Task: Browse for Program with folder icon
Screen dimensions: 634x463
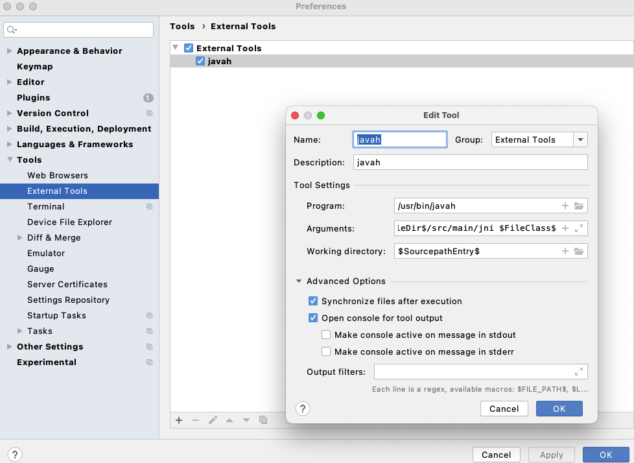Action: point(579,206)
